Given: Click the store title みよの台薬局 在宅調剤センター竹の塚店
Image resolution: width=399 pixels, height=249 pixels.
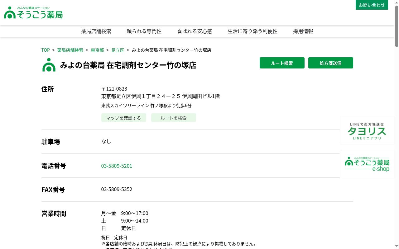Looking at the screenshot, I should [128, 65].
